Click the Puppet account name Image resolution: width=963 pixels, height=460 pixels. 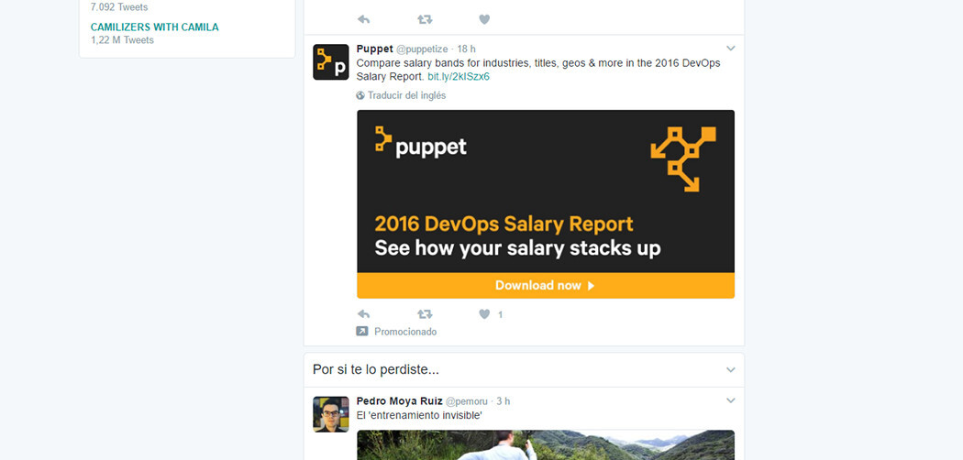[374, 49]
